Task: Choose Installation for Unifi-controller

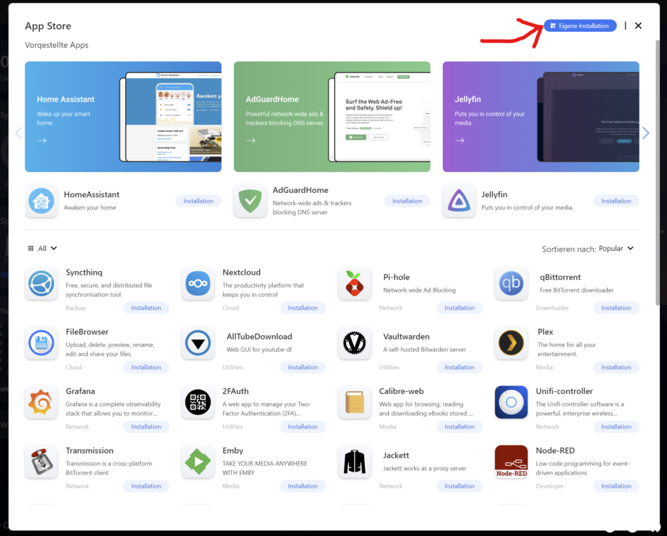Action: click(616, 427)
